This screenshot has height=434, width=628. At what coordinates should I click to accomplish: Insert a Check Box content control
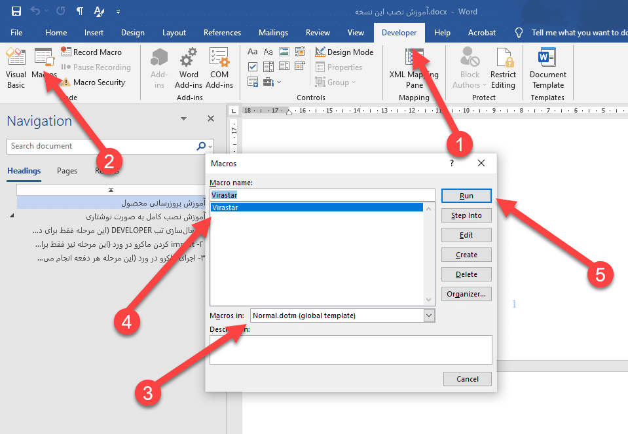tap(253, 67)
